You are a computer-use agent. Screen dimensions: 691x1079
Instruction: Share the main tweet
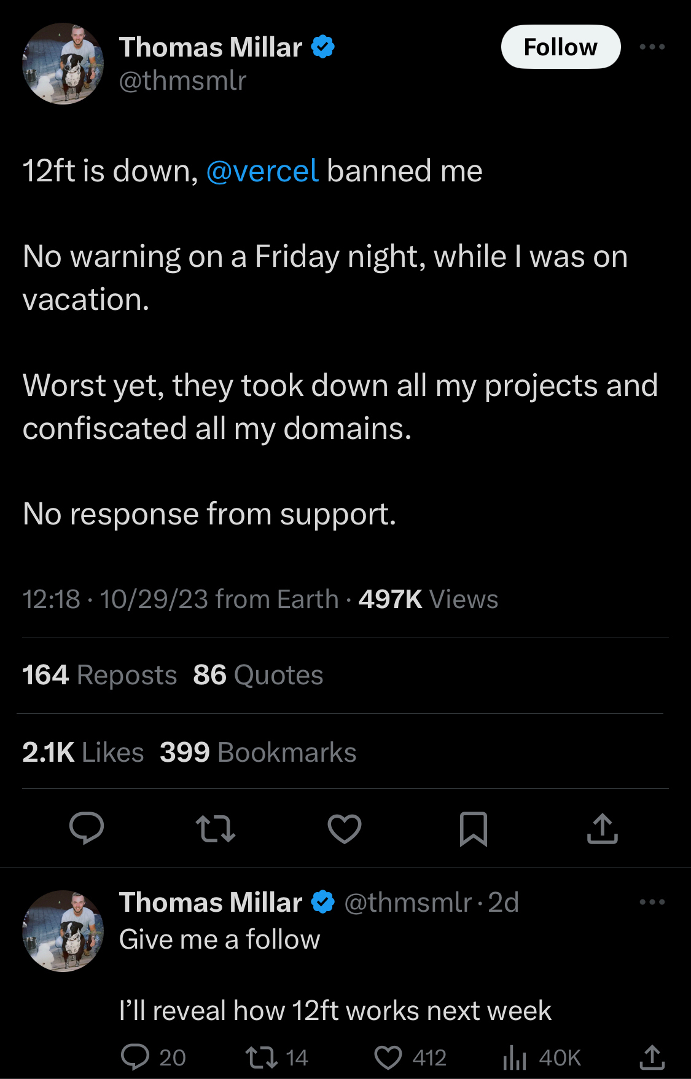(602, 828)
